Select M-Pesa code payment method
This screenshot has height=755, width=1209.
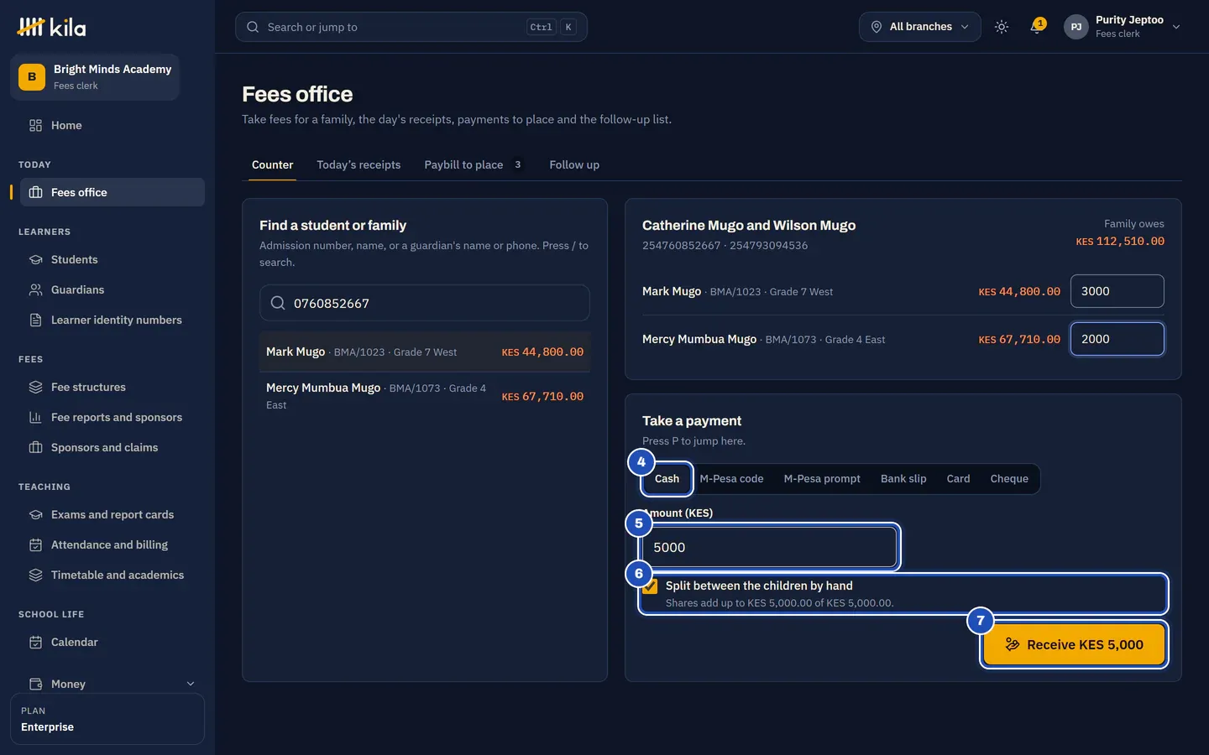coord(731,479)
